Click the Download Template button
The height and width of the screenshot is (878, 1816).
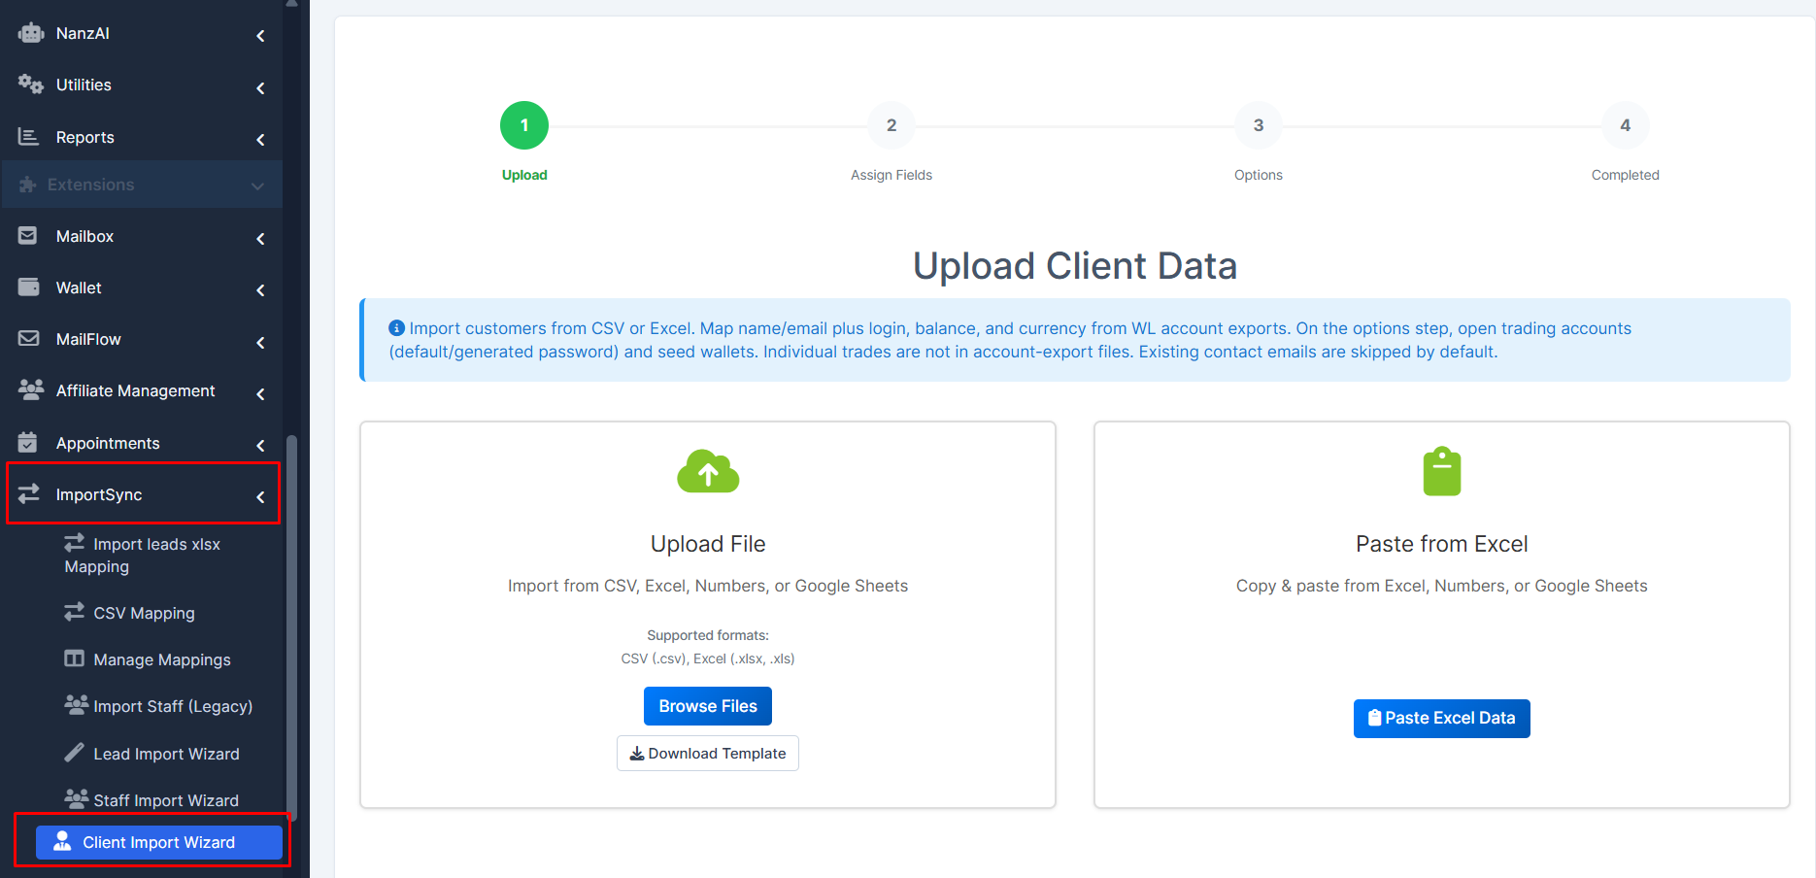click(708, 754)
